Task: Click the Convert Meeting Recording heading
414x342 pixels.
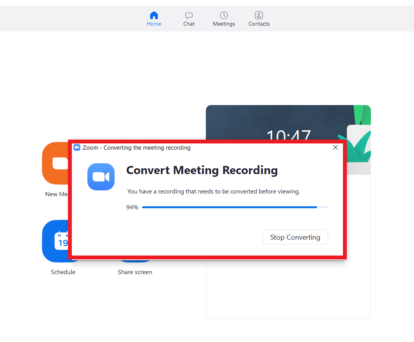Action: pos(202,170)
